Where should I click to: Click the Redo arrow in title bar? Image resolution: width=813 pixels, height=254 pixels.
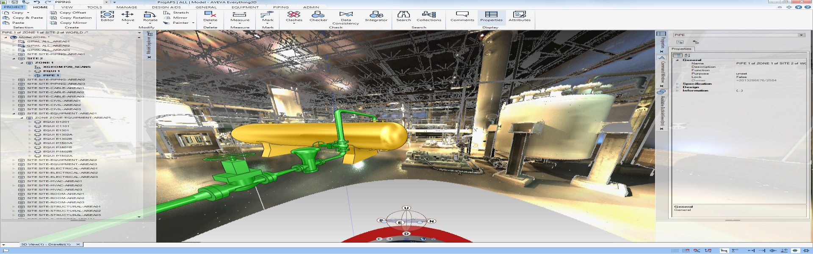(47, 2)
